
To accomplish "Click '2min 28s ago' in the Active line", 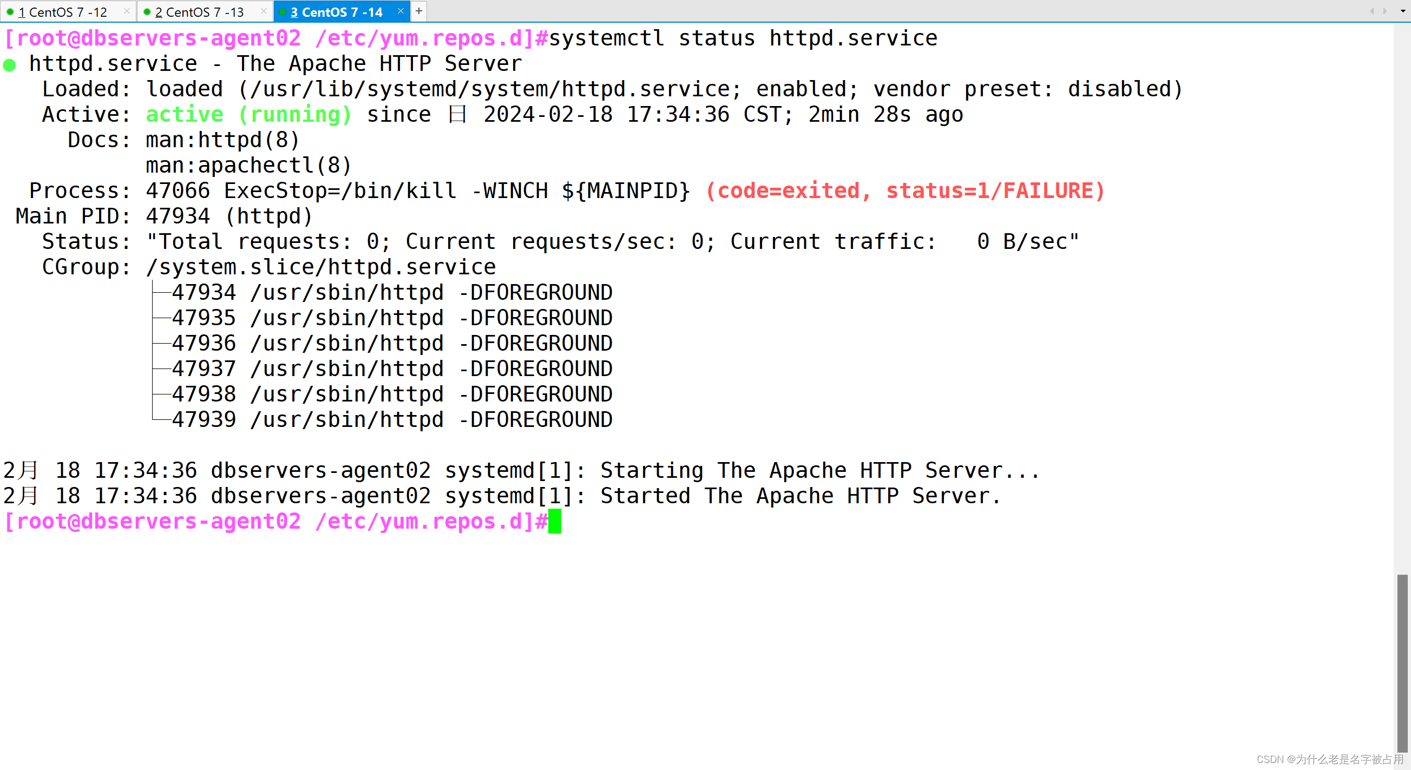I will [x=885, y=115].
